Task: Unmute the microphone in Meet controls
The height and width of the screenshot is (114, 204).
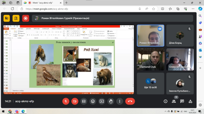Action: [66, 101]
